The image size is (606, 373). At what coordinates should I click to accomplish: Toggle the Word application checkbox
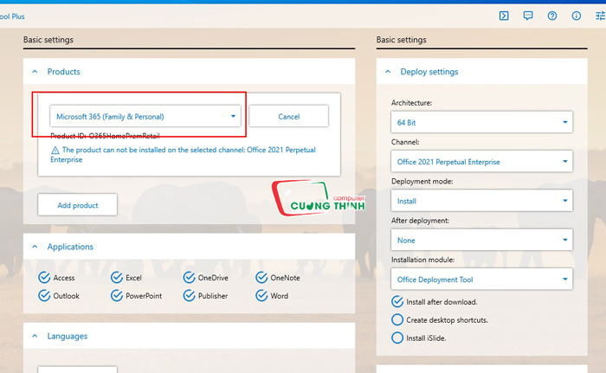(x=261, y=295)
